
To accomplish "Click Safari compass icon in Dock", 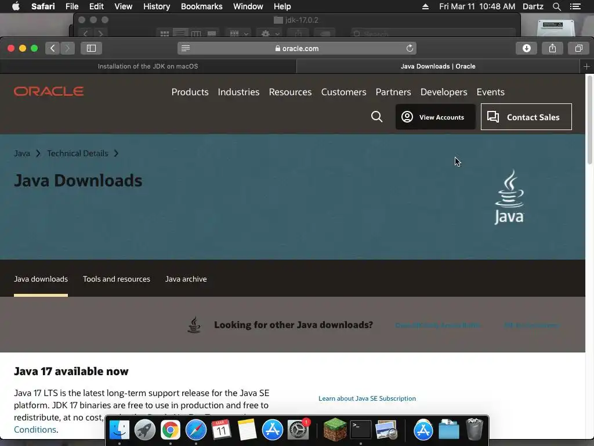I will pos(196,430).
